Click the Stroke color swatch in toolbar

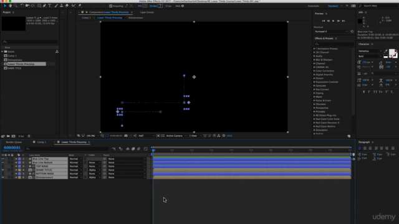160,6
